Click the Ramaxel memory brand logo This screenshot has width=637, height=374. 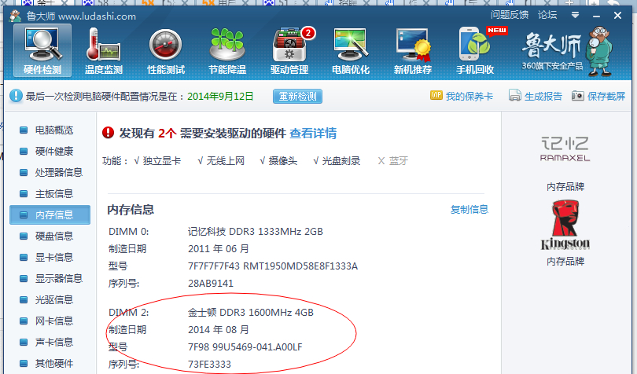tap(565, 149)
